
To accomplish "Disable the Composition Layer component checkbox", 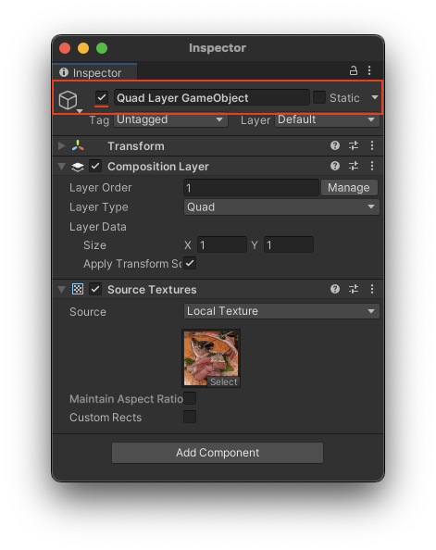I will pyautogui.click(x=95, y=166).
